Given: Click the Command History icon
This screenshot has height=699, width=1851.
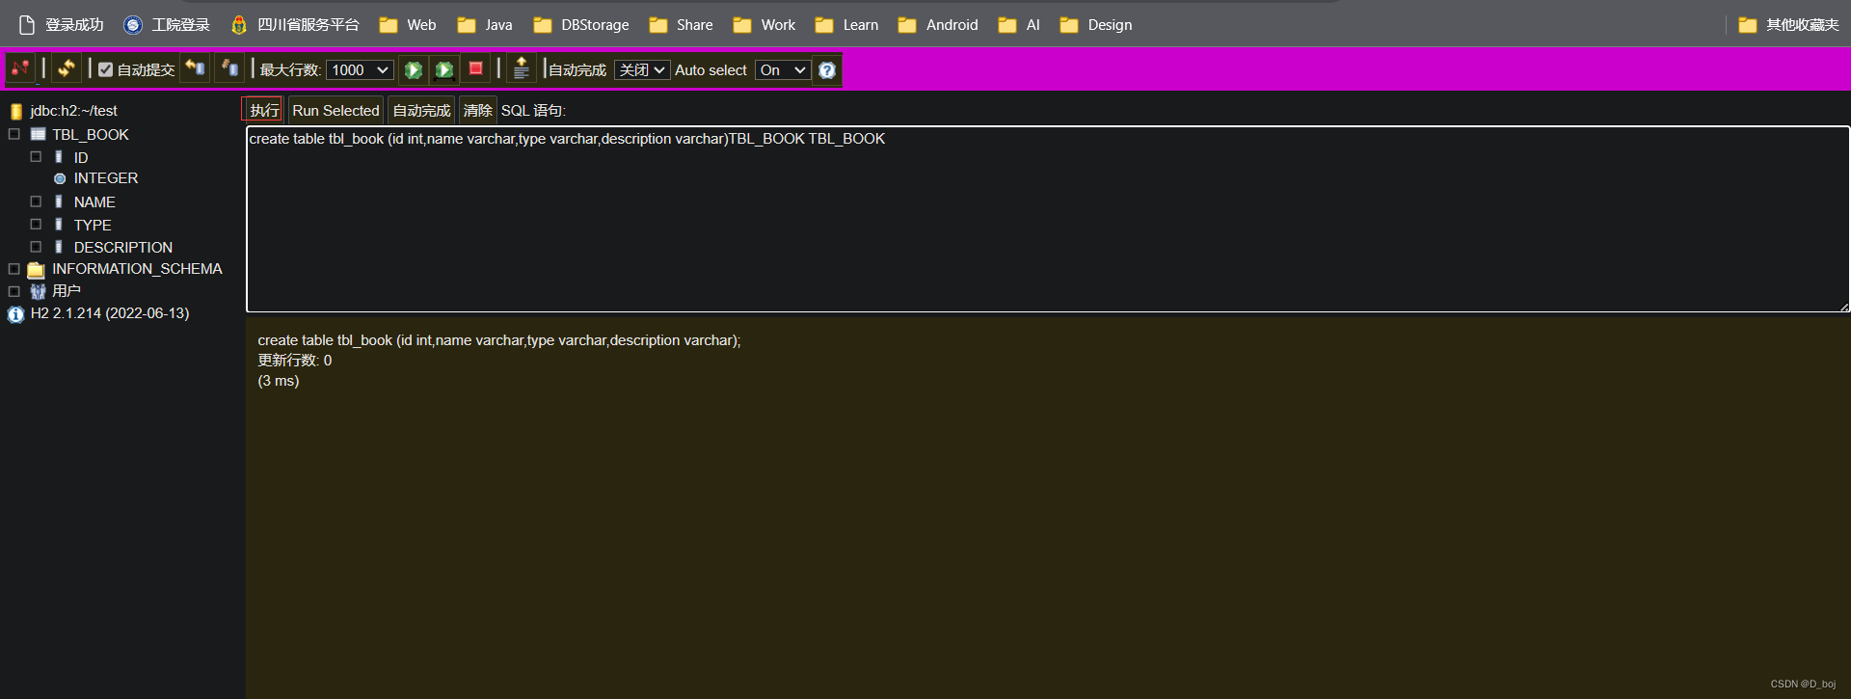Looking at the screenshot, I should click(x=522, y=68).
